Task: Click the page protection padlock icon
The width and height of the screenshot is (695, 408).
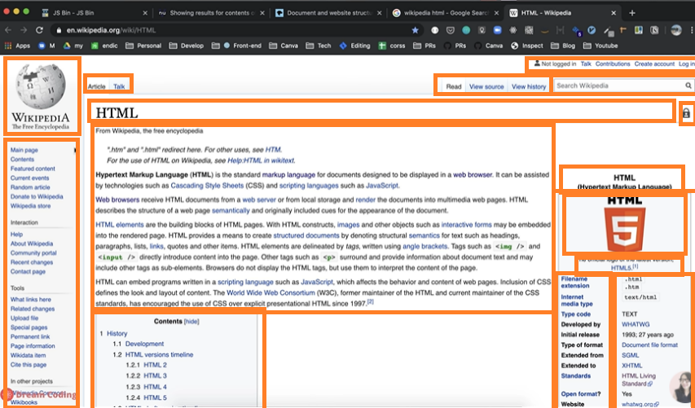Action: pos(686,113)
